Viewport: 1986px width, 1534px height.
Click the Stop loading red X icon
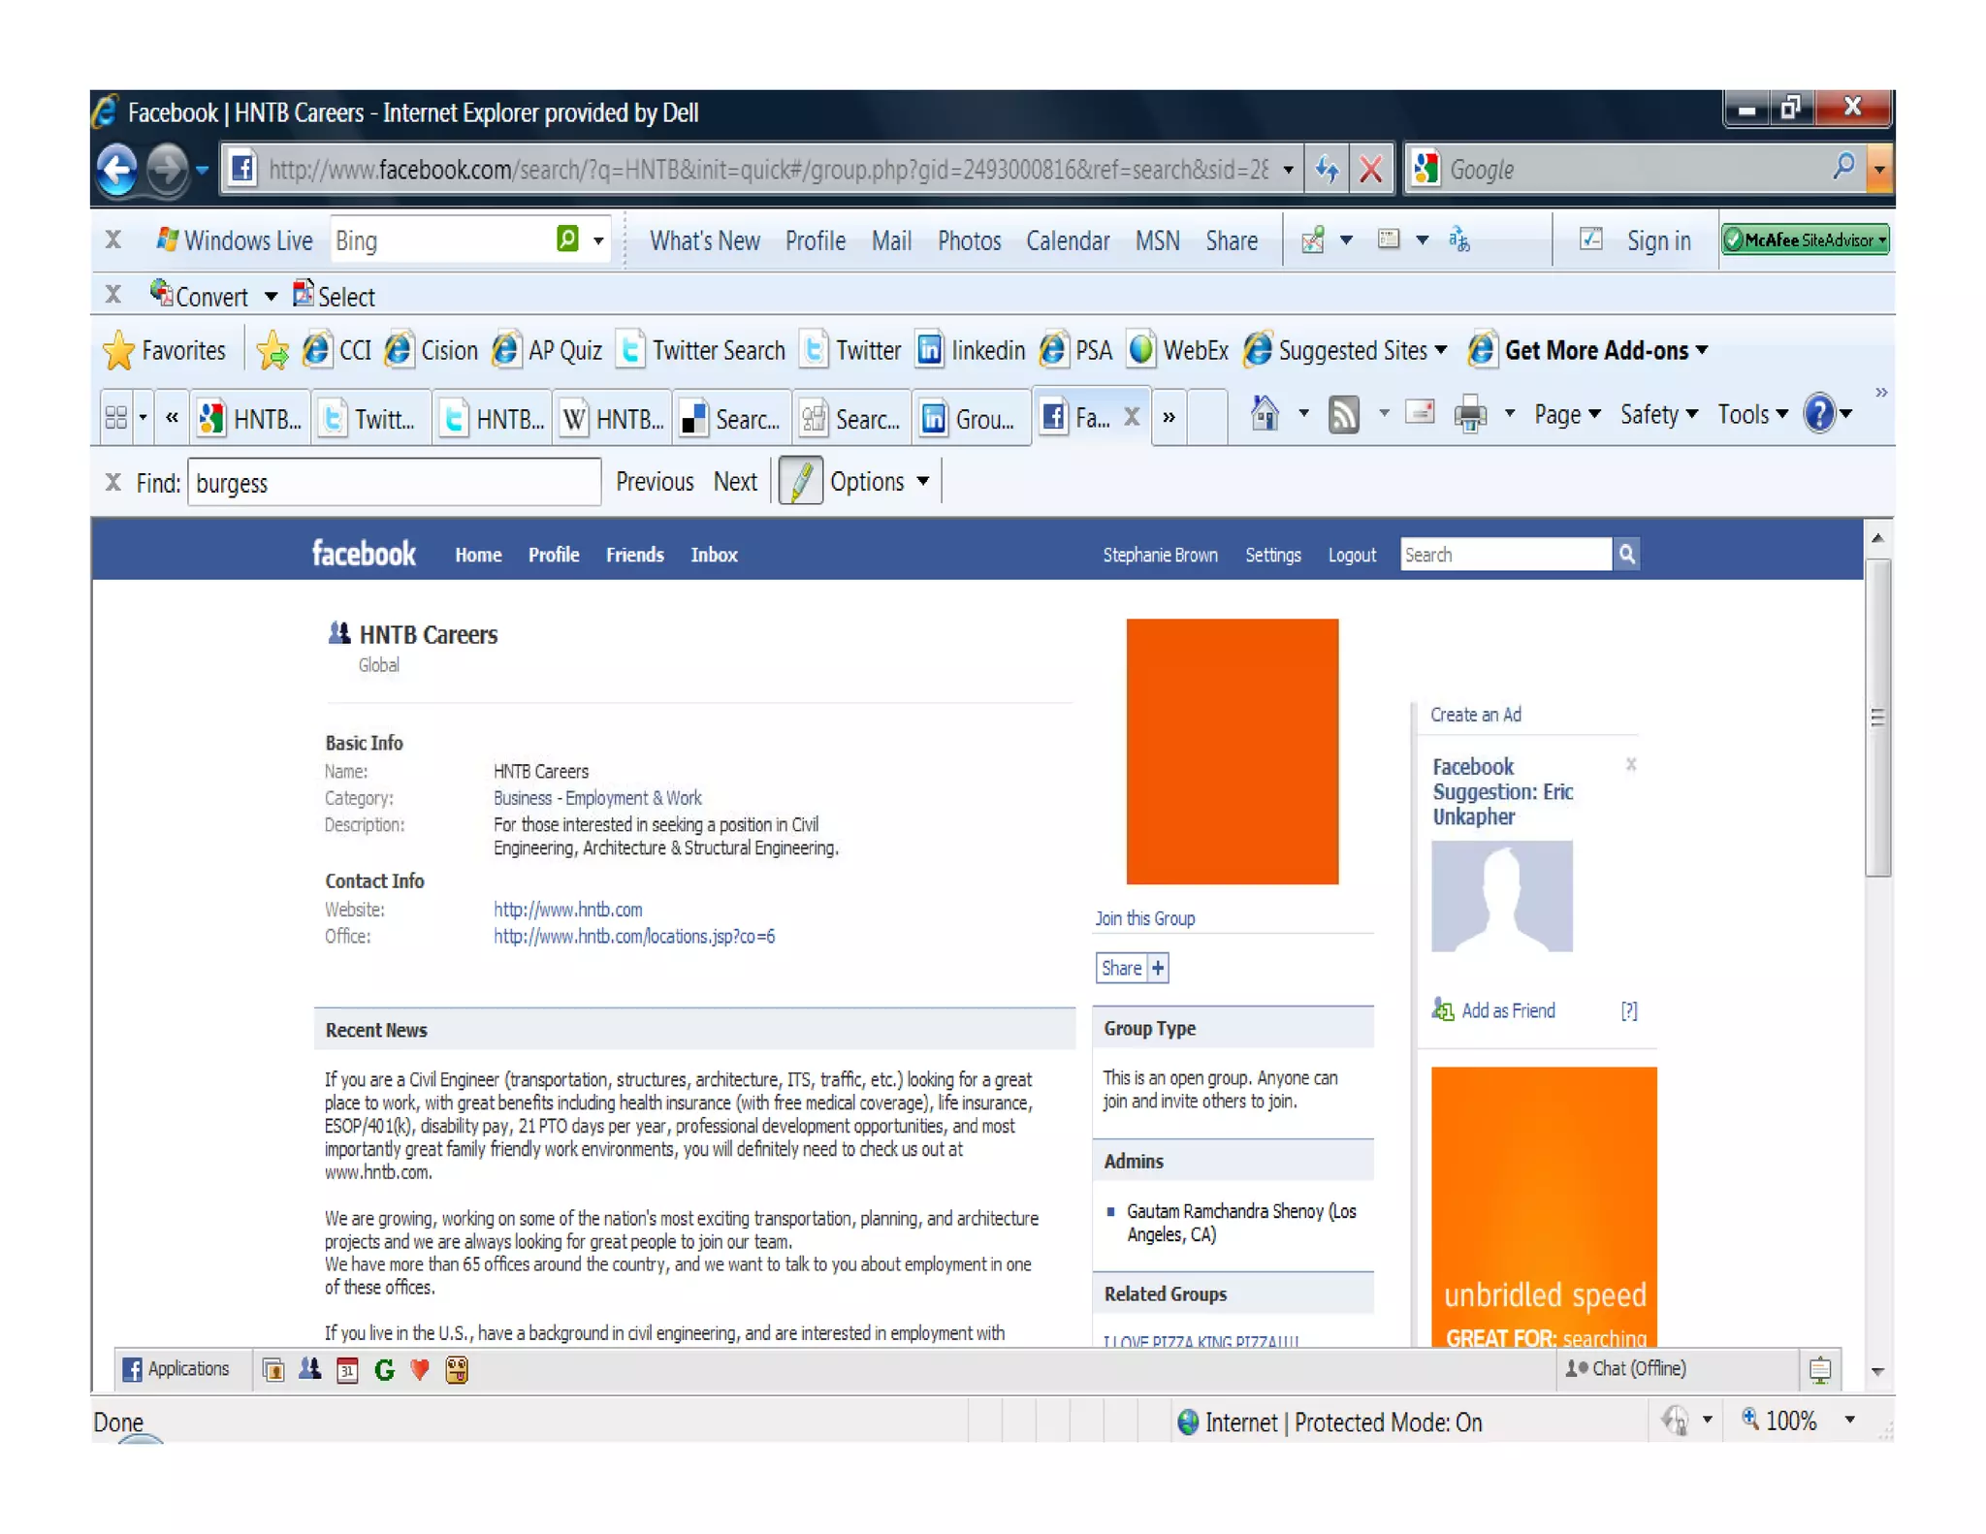pos(1370,171)
